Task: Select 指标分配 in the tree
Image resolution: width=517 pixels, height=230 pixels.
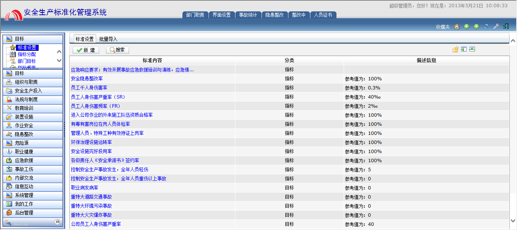Action: coord(26,55)
